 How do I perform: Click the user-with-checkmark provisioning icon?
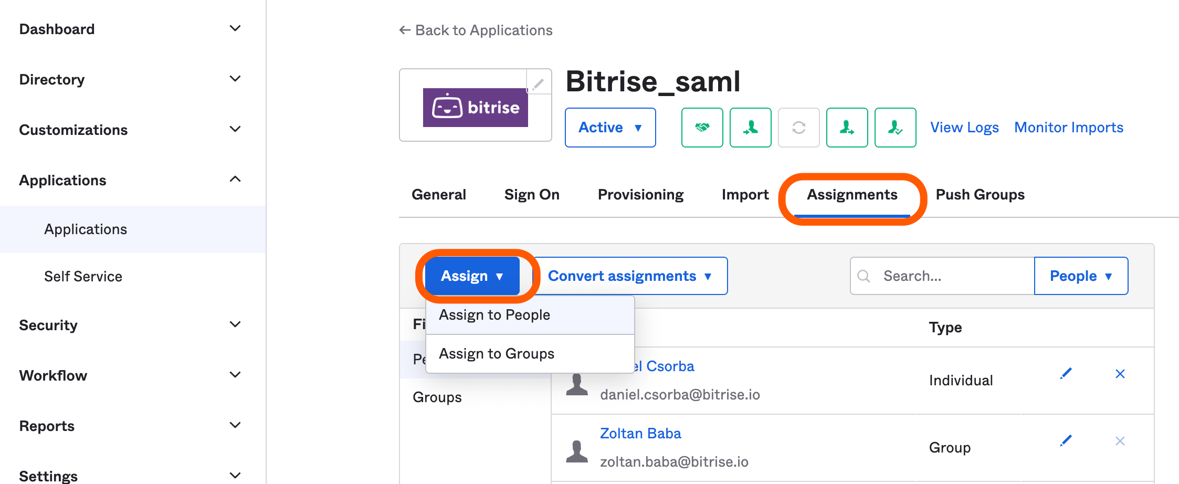(895, 127)
